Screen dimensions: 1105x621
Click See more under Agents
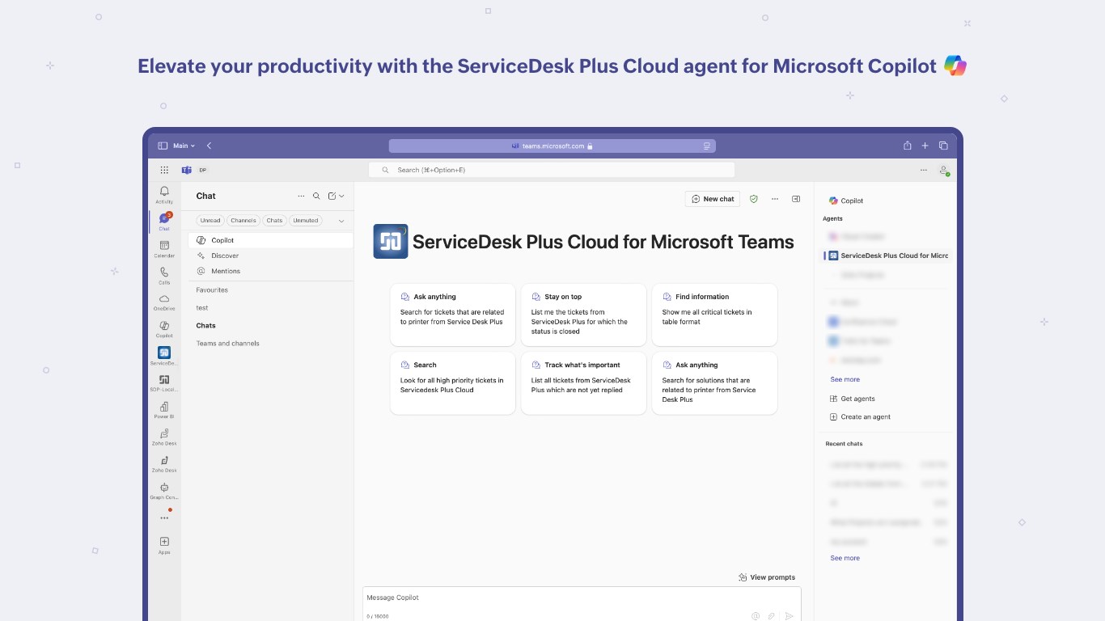point(845,379)
